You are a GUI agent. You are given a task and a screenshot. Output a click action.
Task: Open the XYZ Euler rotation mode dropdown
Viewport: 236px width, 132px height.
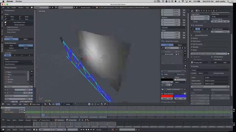pos(174,27)
